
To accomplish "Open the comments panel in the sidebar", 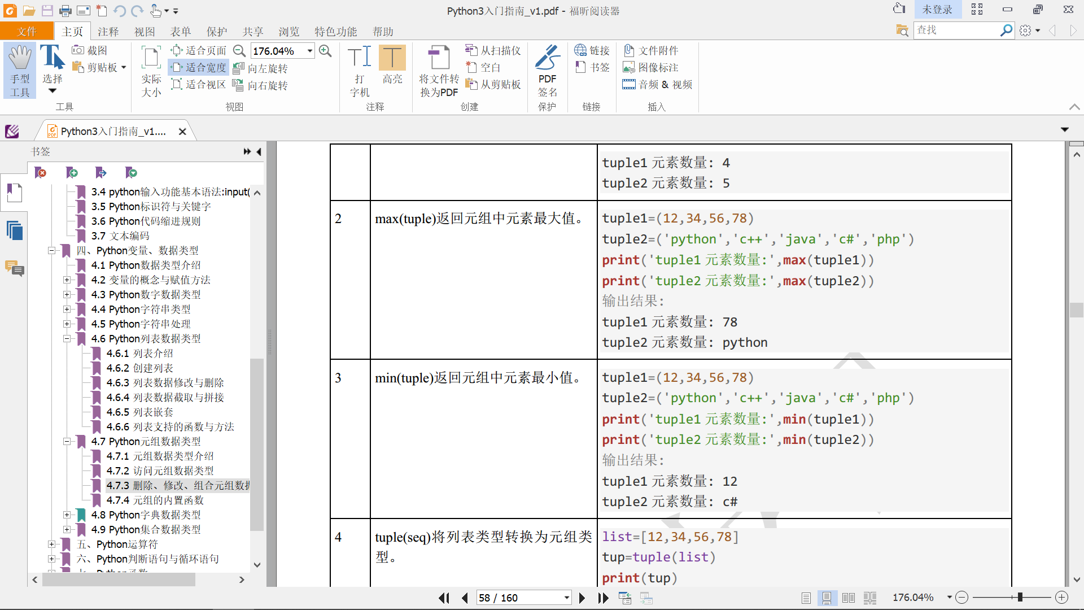I will [x=14, y=268].
